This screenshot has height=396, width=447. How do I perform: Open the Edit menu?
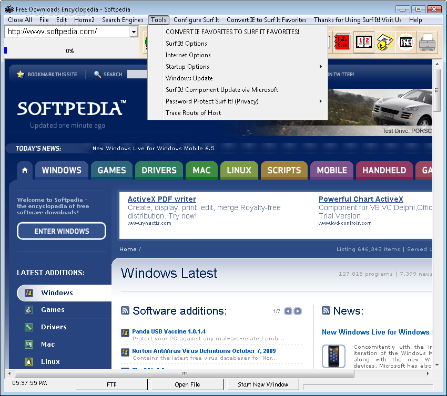(x=62, y=20)
